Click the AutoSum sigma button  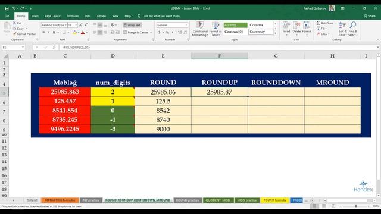click(x=325, y=23)
